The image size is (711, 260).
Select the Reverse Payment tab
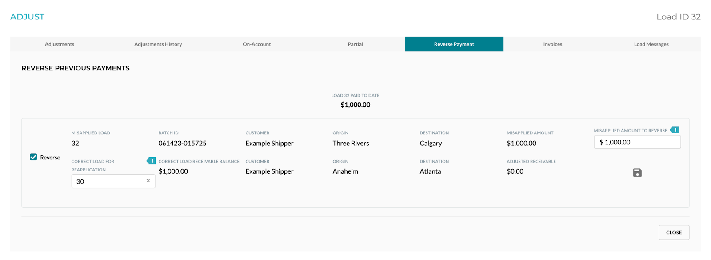click(454, 44)
